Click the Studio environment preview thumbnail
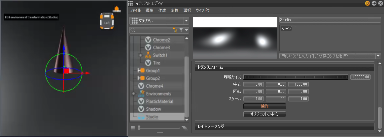Image resolution: width=384 pixels, height=137 pixels. pyautogui.click(x=235, y=38)
